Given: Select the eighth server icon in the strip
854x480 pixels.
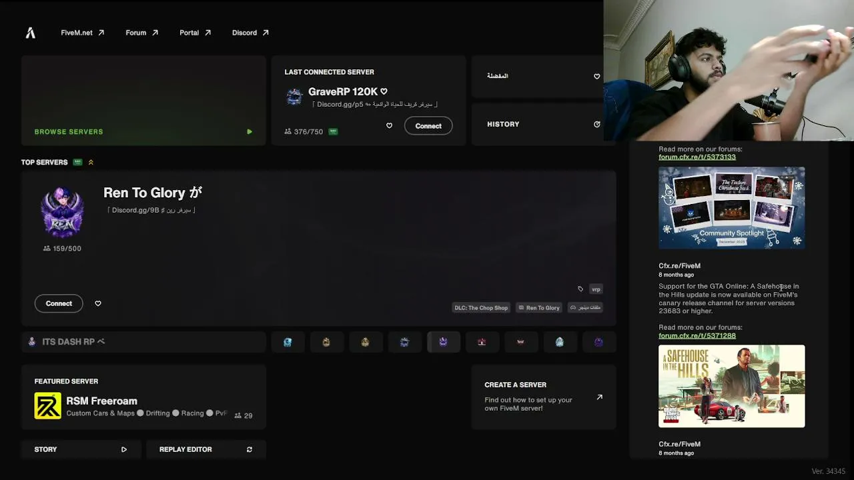Looking at the screenshot, I should point(560,342).
